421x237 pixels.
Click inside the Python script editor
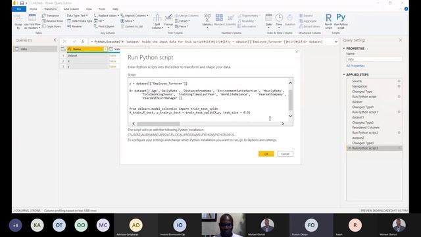tap(208, 99)
